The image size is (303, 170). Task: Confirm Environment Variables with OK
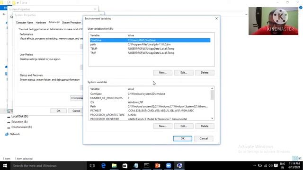pyautogui.click(x=182, y=138)
